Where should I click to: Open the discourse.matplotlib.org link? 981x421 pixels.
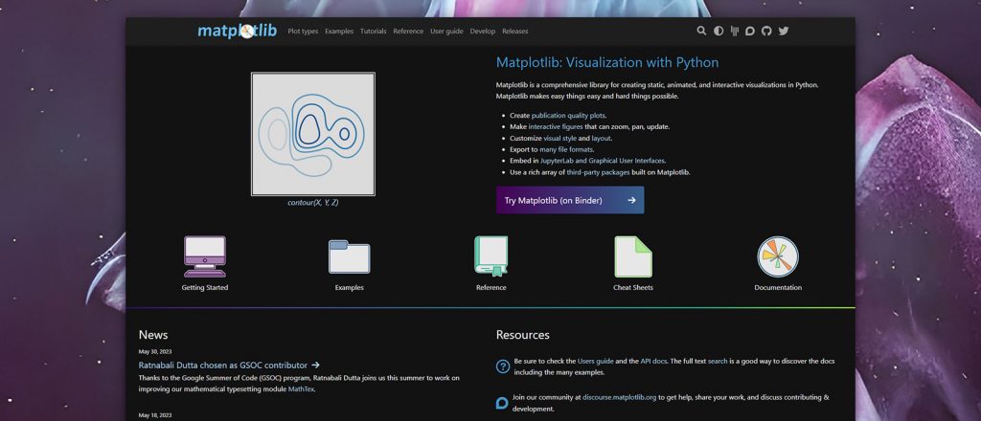[620, 397]
